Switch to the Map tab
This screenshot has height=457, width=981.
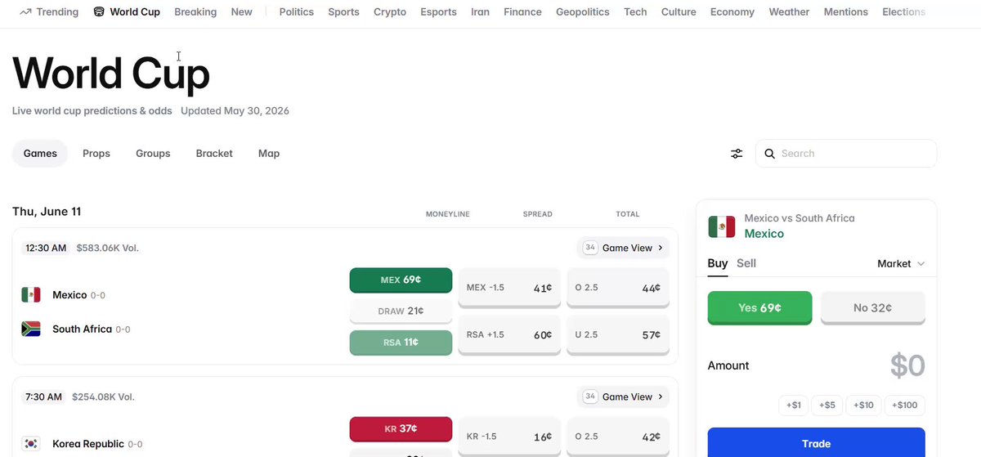269,153
